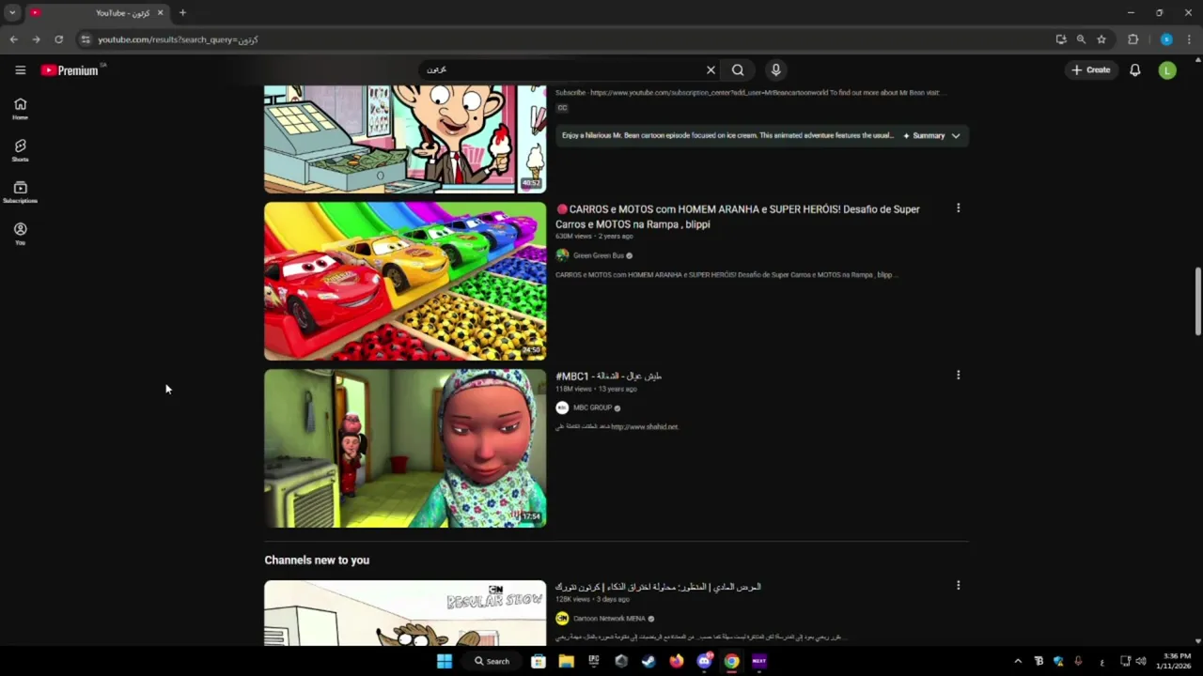Screen dimensions: 1203x676
Task: Reload the current page
Action: tap(58, 39)
